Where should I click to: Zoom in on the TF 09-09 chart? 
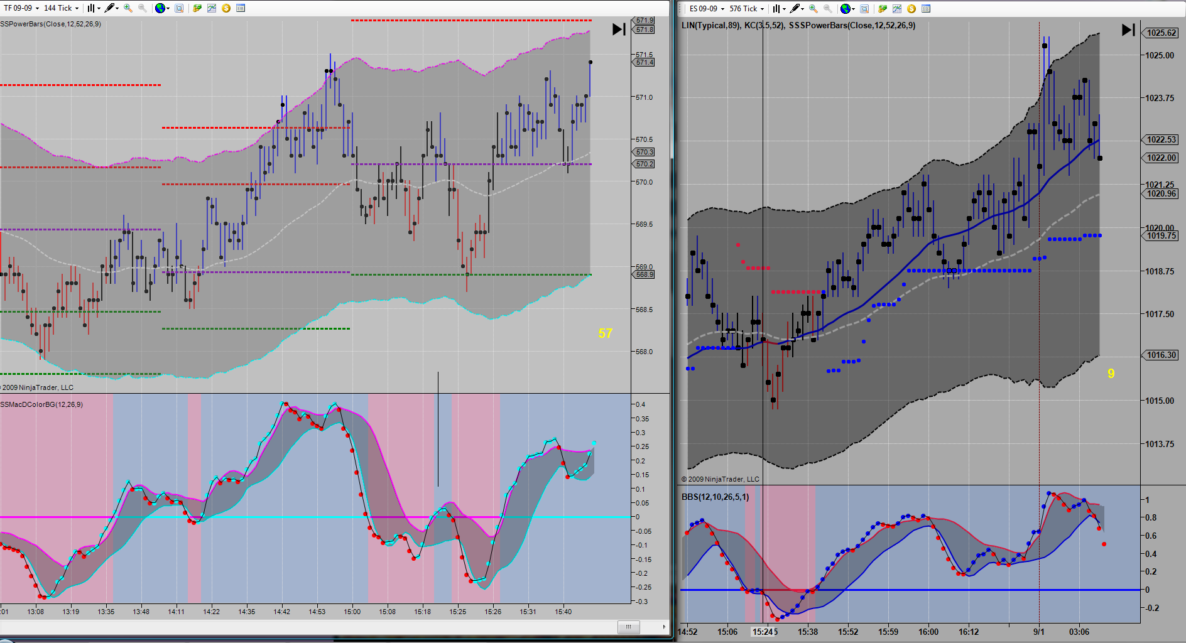(128, 8)
